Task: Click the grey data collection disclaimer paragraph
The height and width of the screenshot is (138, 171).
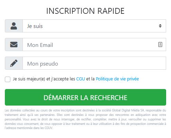Action: point(85,119)
